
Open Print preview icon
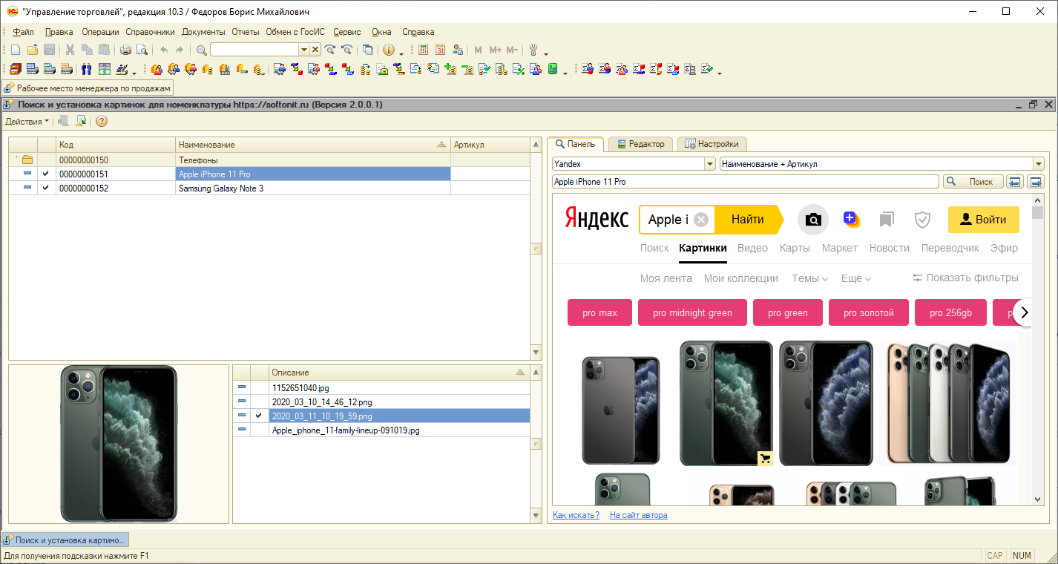(142, 50)
